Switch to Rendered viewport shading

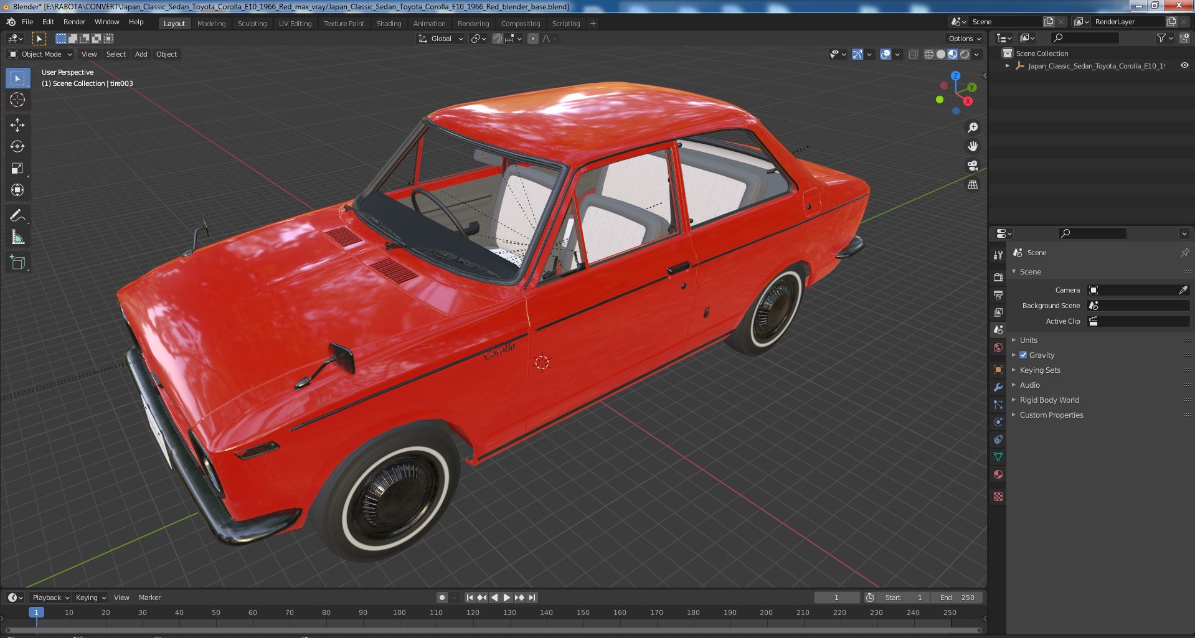[x=965, y=54]
